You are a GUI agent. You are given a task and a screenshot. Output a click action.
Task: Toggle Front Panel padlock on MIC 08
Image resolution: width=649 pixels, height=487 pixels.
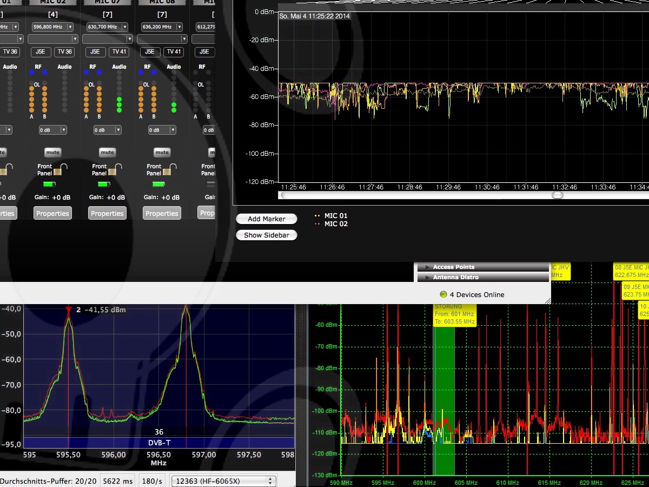tap(169, 170)
